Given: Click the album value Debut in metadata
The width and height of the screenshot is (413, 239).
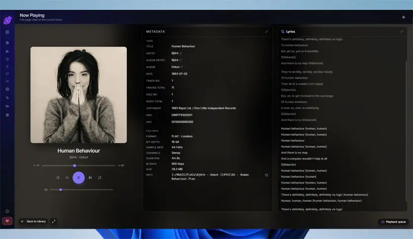Looking at the screenshot, I should [175, 67].
